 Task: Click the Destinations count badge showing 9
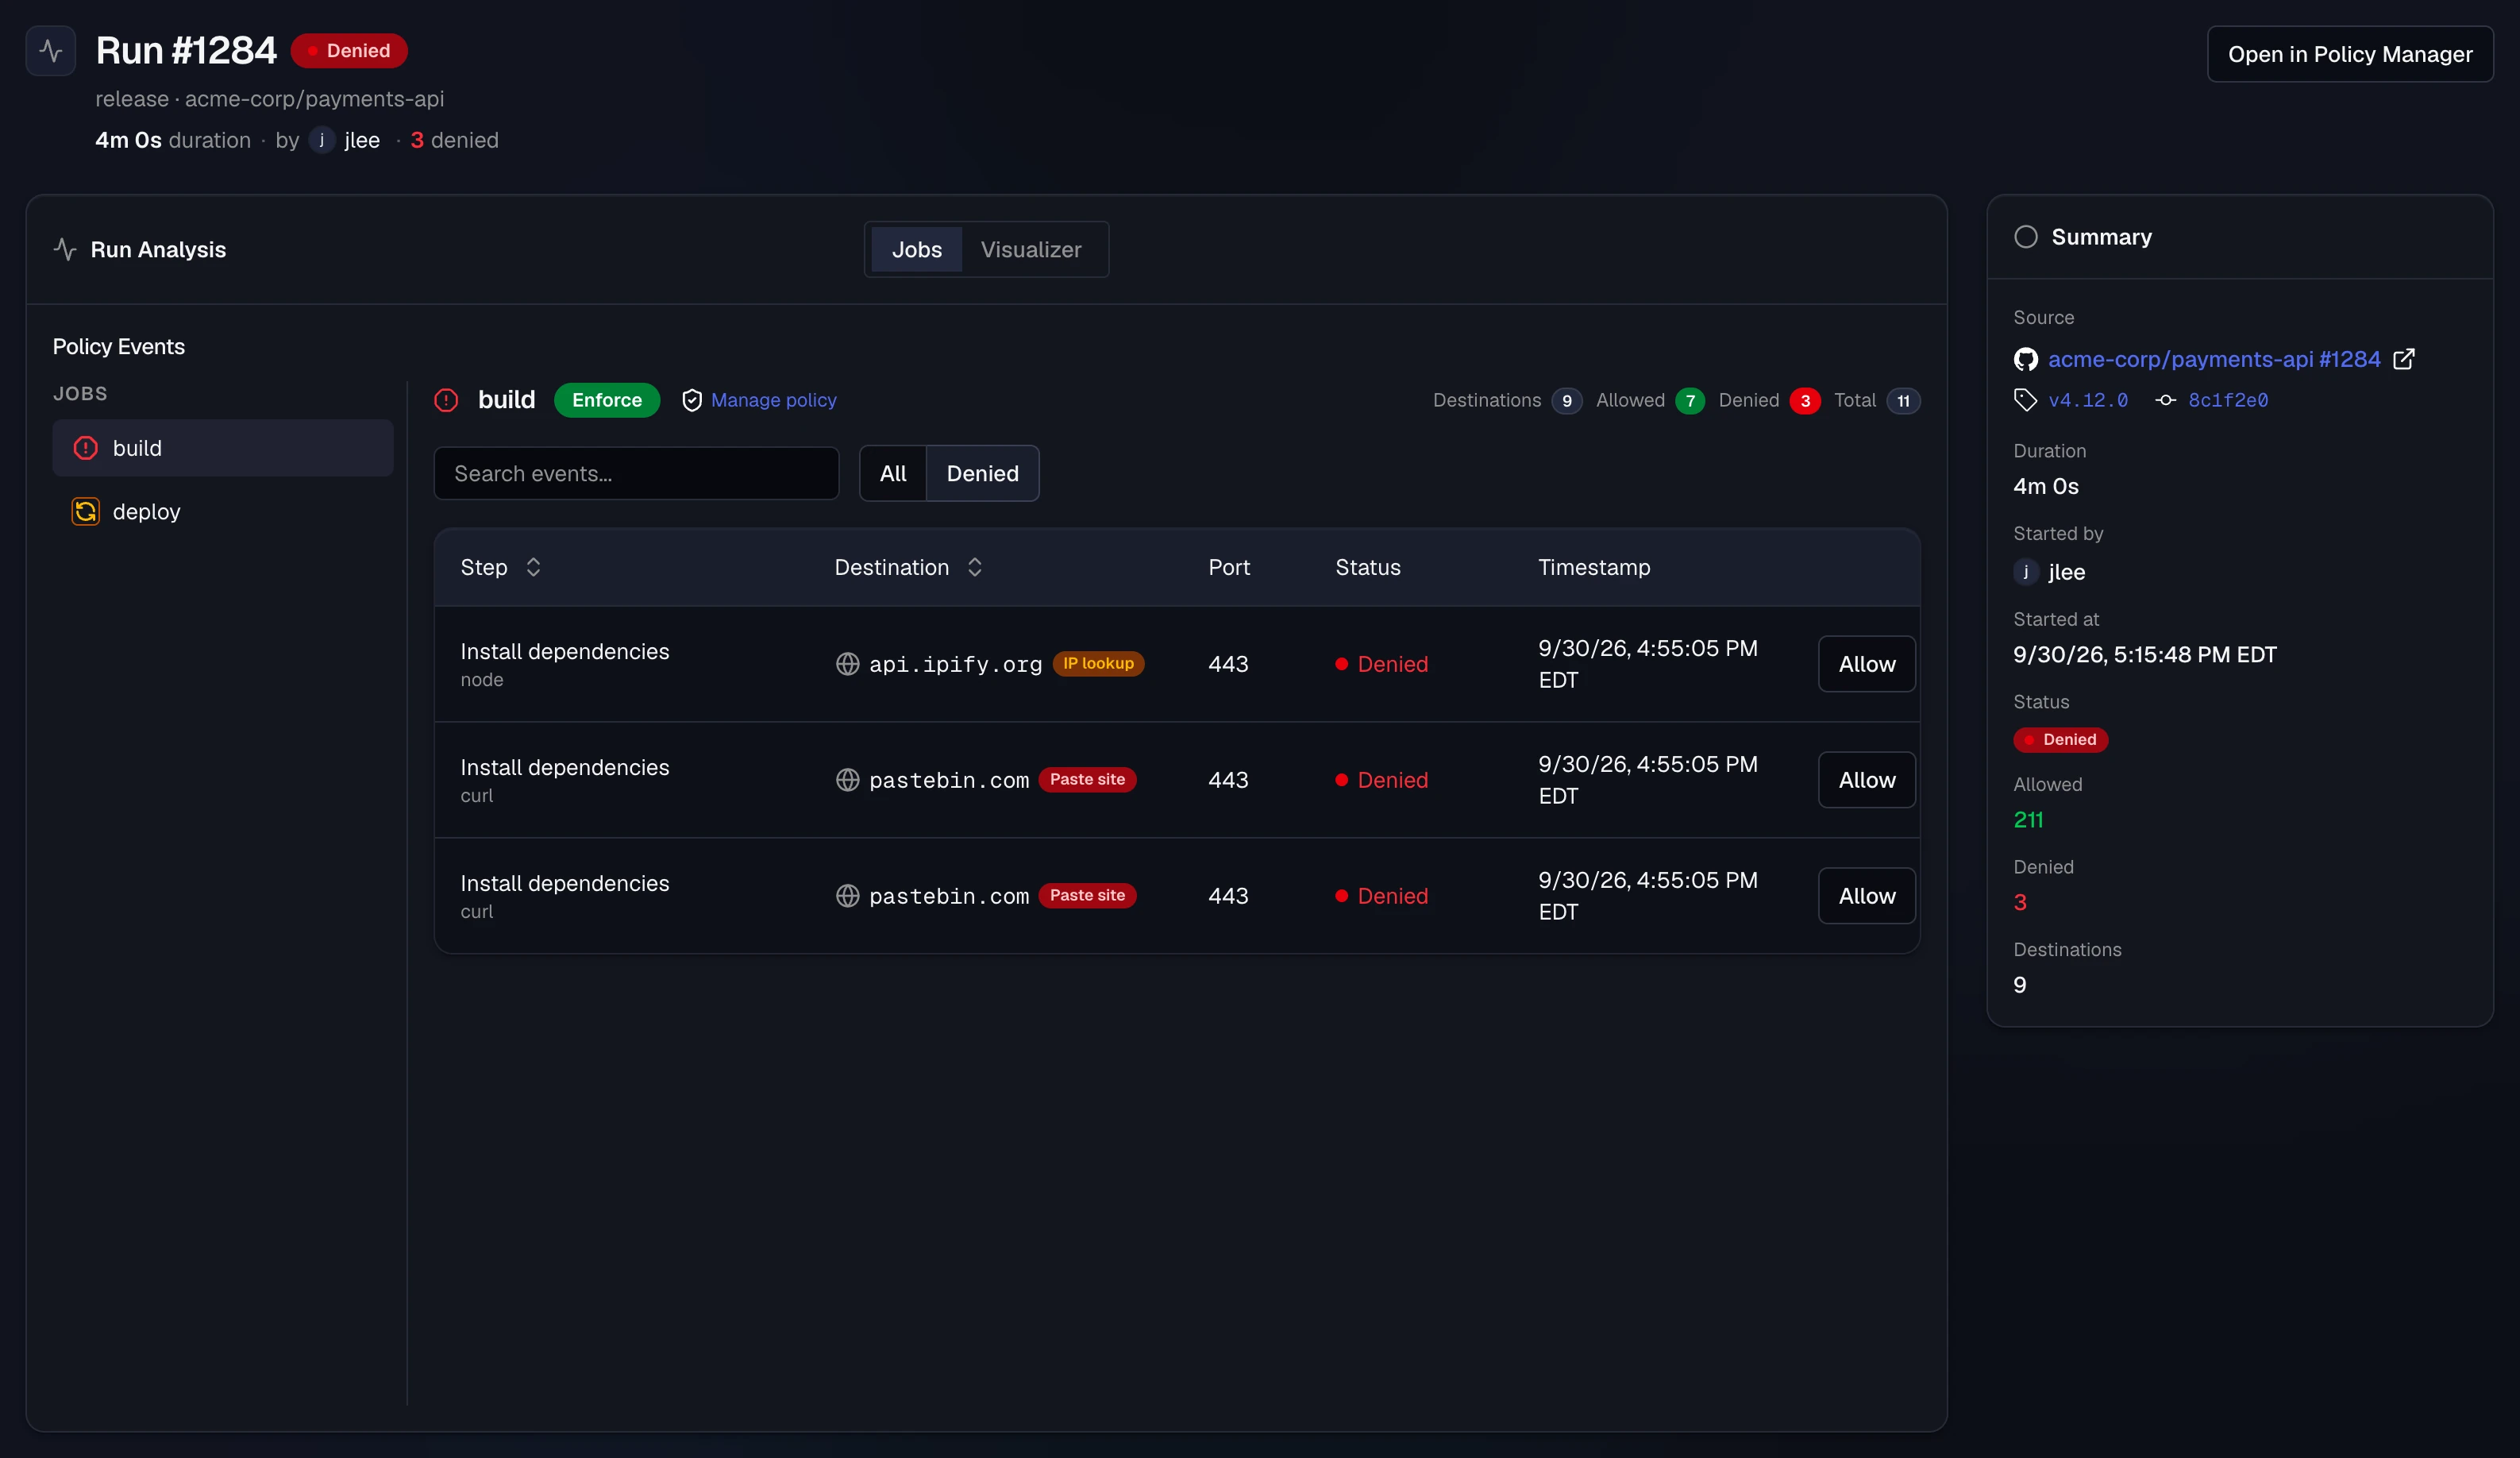[x=1566, y=400]
